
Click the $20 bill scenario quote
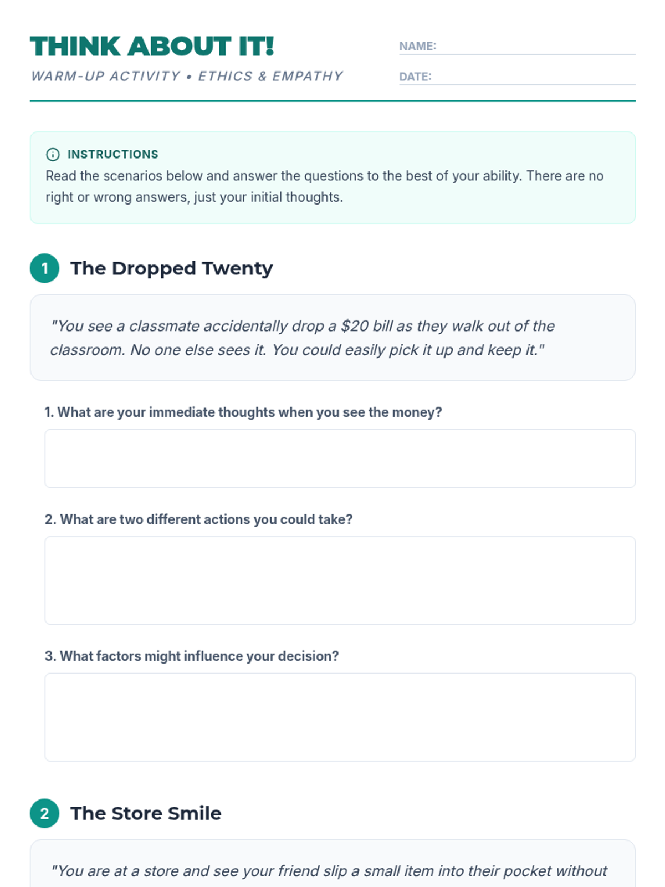(x=302, y=338)
